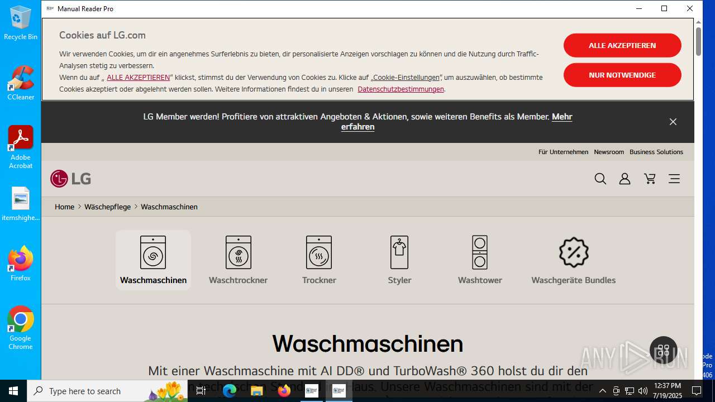715x402 pixels.
Task: Open the notification center icon
Action: (697, 391)
